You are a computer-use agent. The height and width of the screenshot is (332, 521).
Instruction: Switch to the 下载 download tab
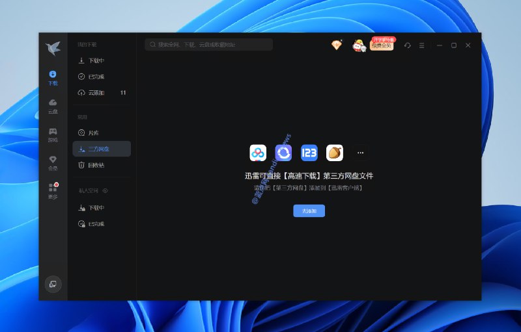53,77
